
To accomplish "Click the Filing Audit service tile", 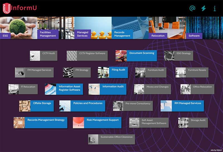I will click(x=113, y=73).
